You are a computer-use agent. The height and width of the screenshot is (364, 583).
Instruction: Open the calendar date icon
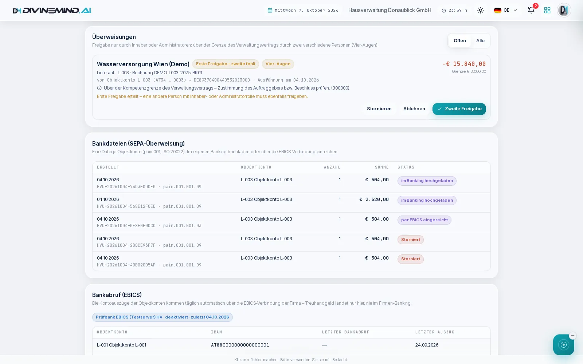270,10
